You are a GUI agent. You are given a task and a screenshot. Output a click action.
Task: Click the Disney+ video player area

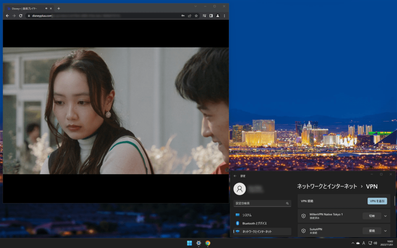(116, 111)
